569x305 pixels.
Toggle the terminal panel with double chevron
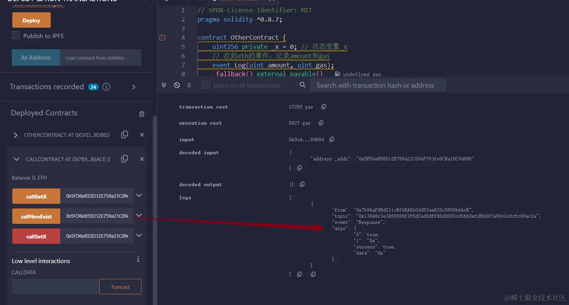pyautogui.click(x=164, y=85)
